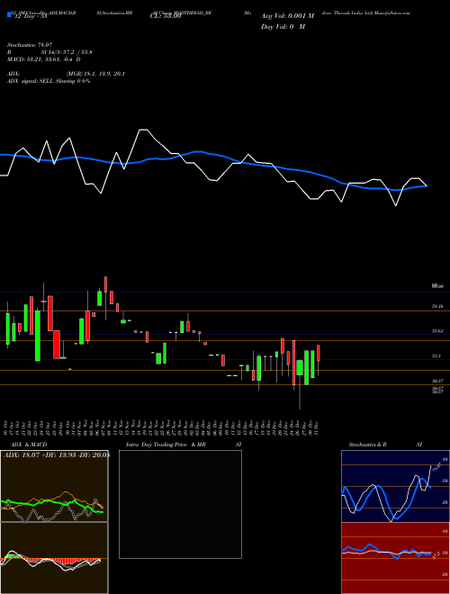Click the SI 14/3: 57.2 / 55.8 values
This screenshot has height=594, width=450.
point(67,52)
